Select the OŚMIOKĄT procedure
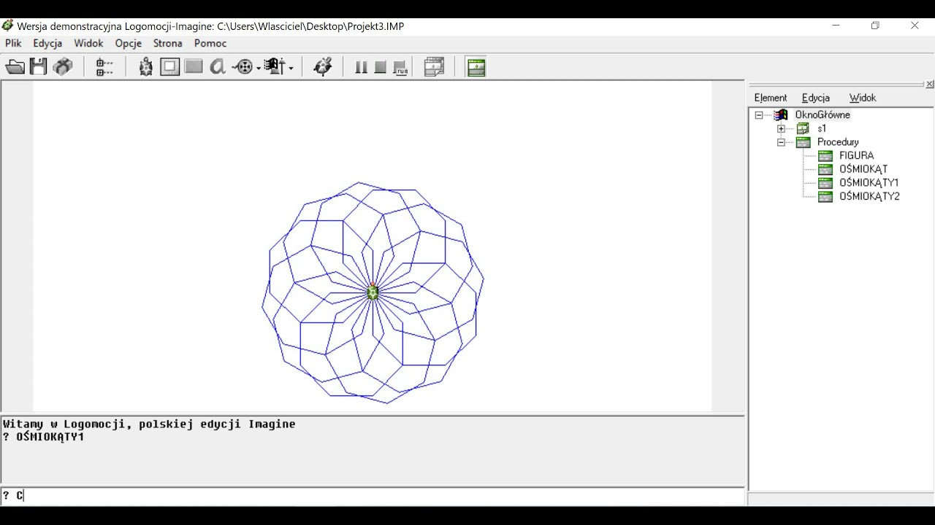The height and width of the screenshot is (525, 935). (863, 169)
